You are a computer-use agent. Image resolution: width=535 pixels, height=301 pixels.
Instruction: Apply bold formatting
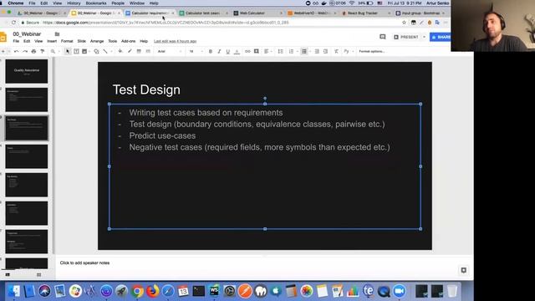(x=211, y=51)
